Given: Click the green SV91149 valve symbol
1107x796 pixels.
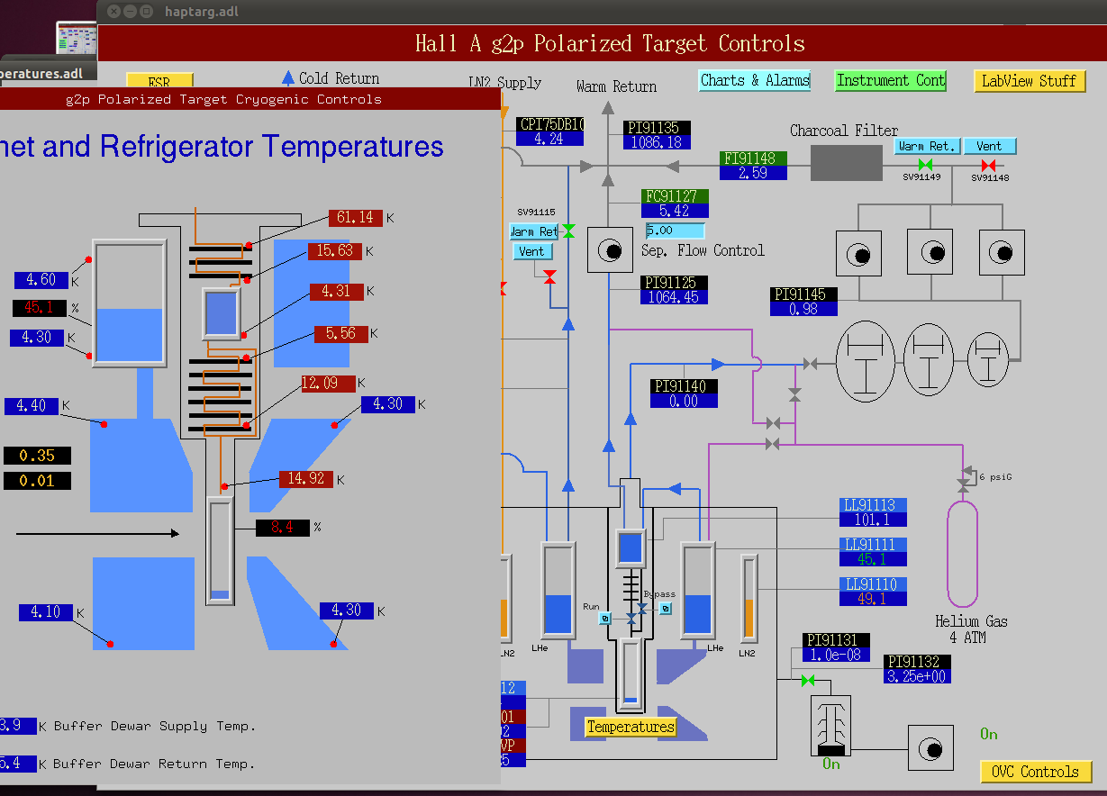Looking at the screenshot, I should [924, 166].
